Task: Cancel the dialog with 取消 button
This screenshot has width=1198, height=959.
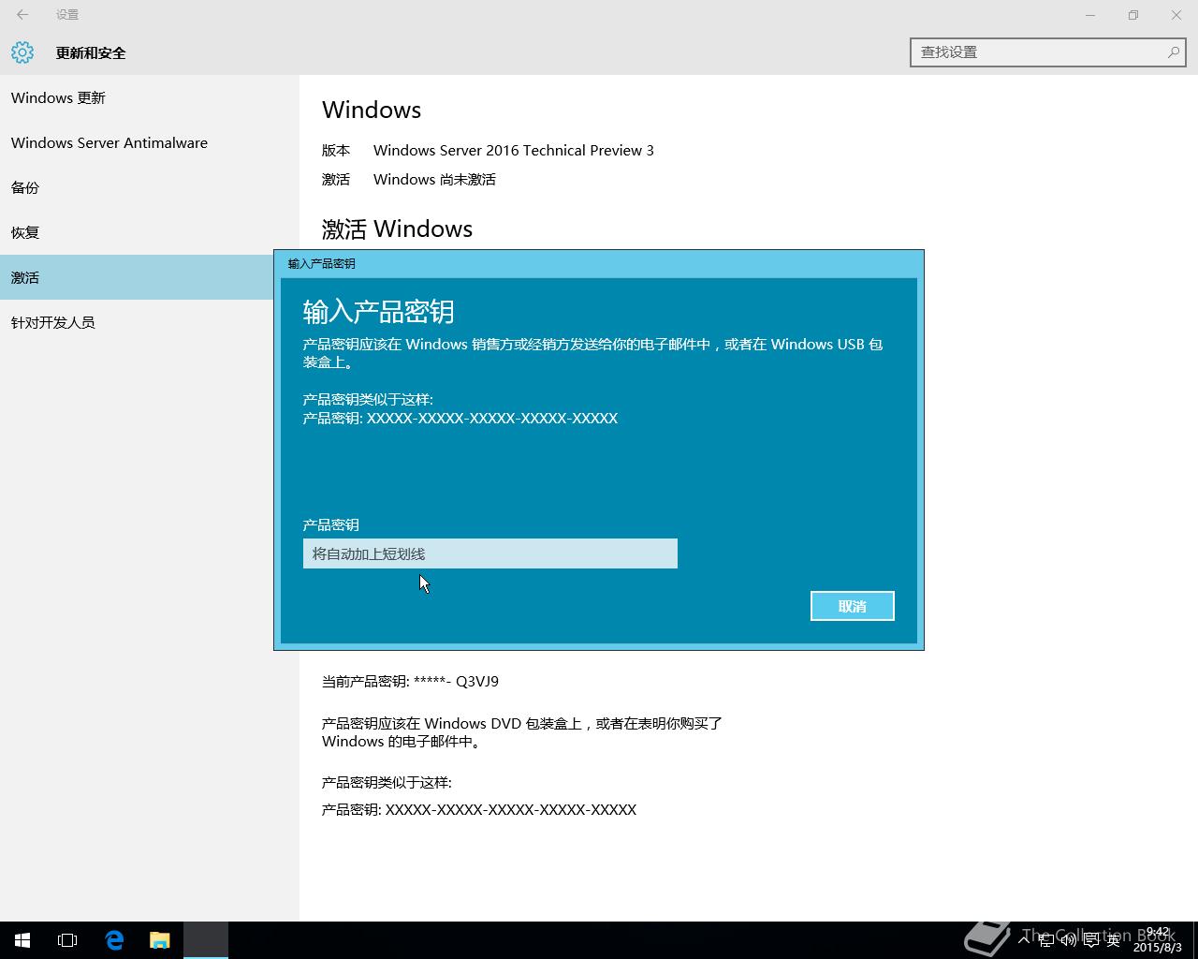Action: (x=853, y=606)
